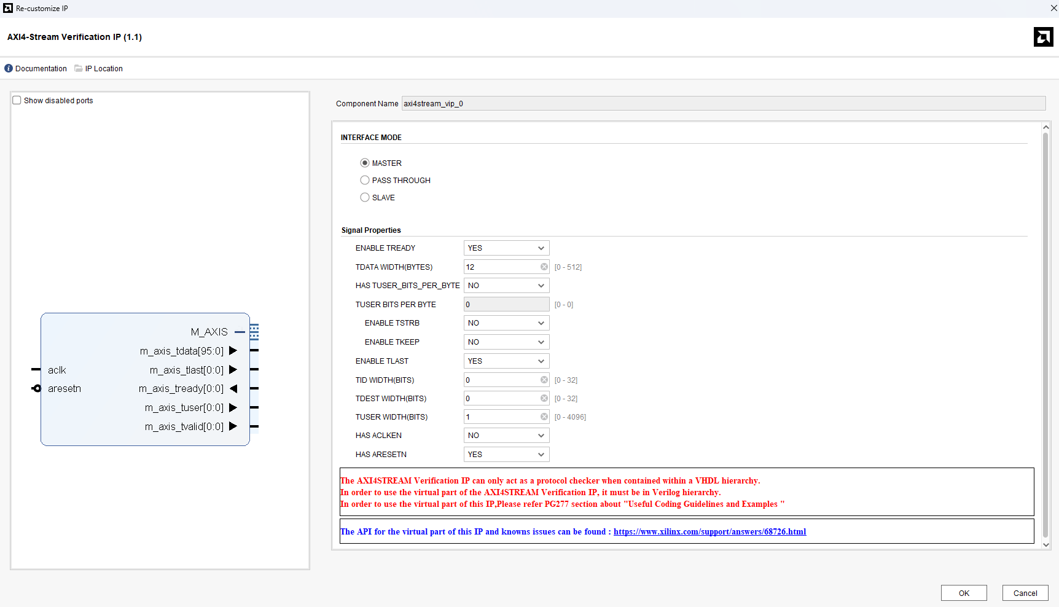Open the HAS ARESETN dropdown
Screen dimensions: 1059x607
tap(506, 455)
